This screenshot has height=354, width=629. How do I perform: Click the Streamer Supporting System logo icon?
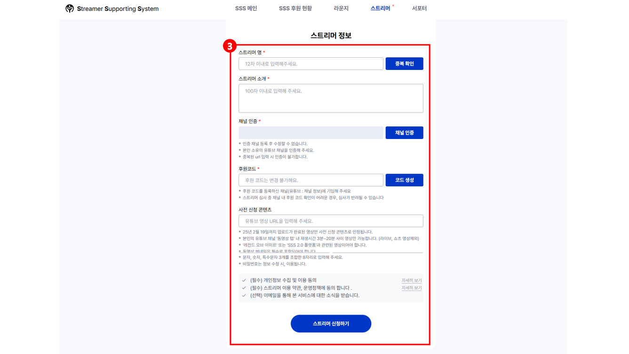[x=70, y=8]
